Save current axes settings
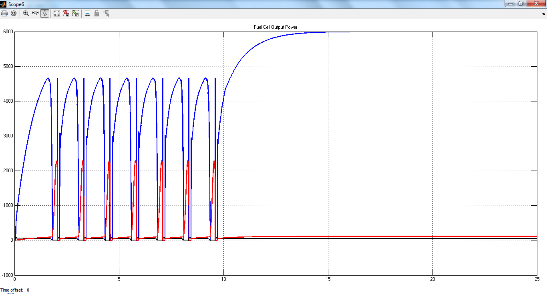This screenshot has height=294, width=547. (66, 13)
